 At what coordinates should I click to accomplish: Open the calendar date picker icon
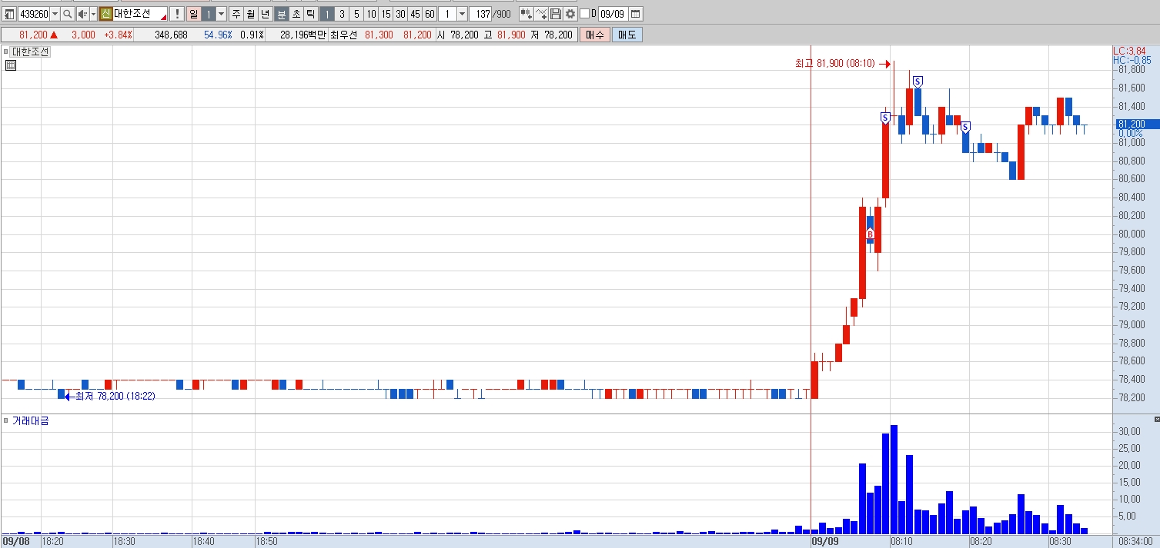[x=635, y=14]
